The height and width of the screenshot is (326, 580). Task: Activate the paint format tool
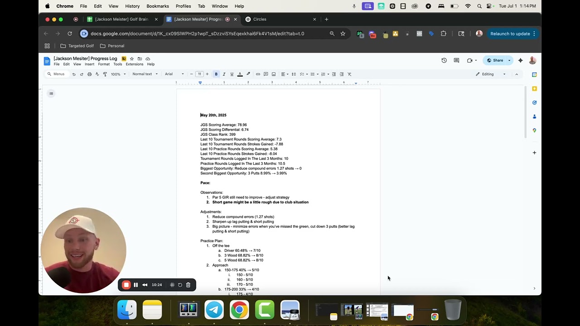point(105,74)
